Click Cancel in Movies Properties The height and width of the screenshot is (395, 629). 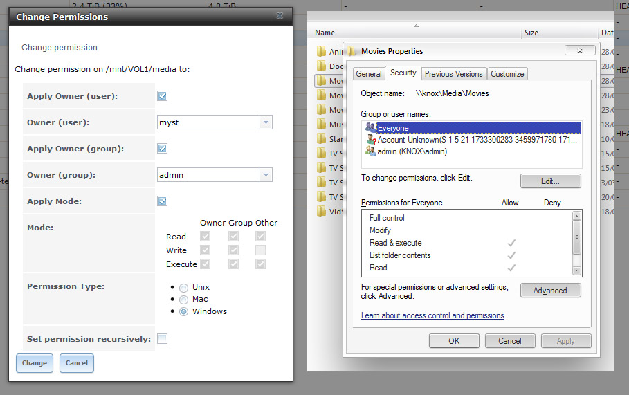pyautogui.click(x=510, y=341)
